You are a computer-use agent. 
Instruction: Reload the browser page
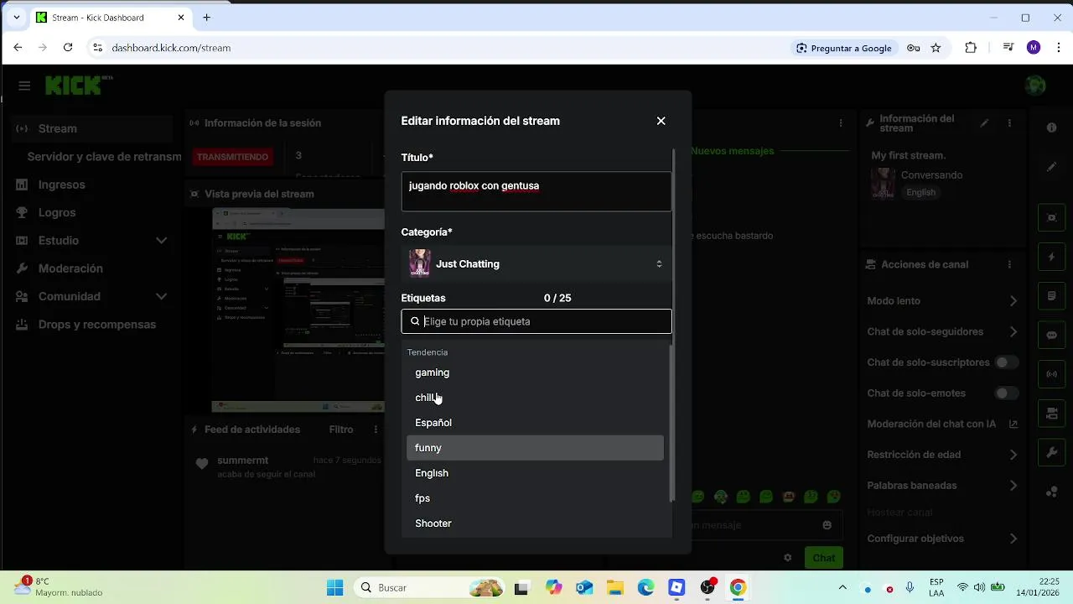pyautogui.click(x=68, y=48)
